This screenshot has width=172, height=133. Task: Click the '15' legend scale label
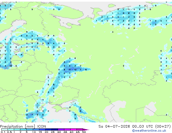[40, 132]
